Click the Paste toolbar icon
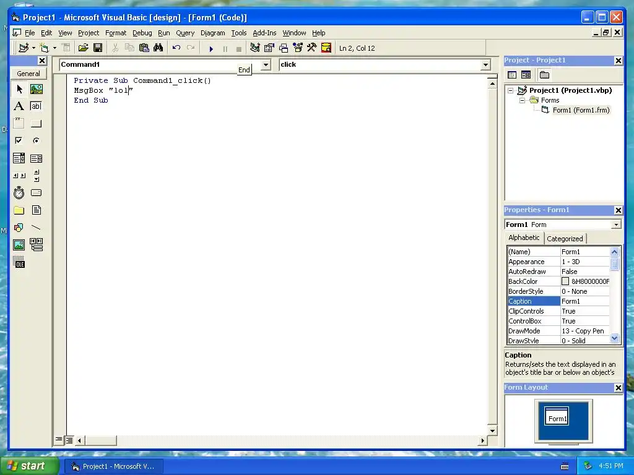Screen dimensions: 634x475 [144, 48]
